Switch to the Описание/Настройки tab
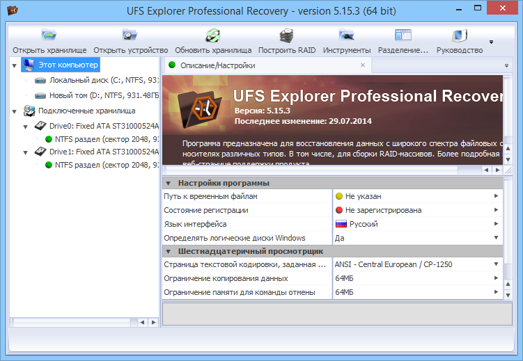 pyautogui.click(x=267, y=65)
